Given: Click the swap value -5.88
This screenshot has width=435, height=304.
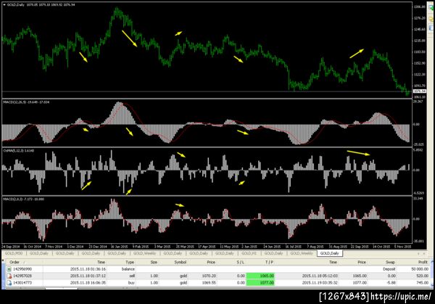Looking at the screenshot, I should pos(390,283).
